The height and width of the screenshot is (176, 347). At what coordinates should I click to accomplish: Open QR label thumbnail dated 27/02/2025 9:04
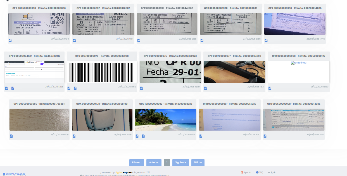point(39,24)
